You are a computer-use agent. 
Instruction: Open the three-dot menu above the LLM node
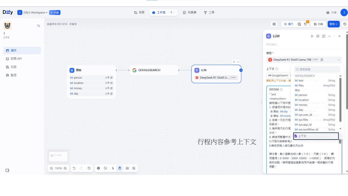[x=238, y=62]
